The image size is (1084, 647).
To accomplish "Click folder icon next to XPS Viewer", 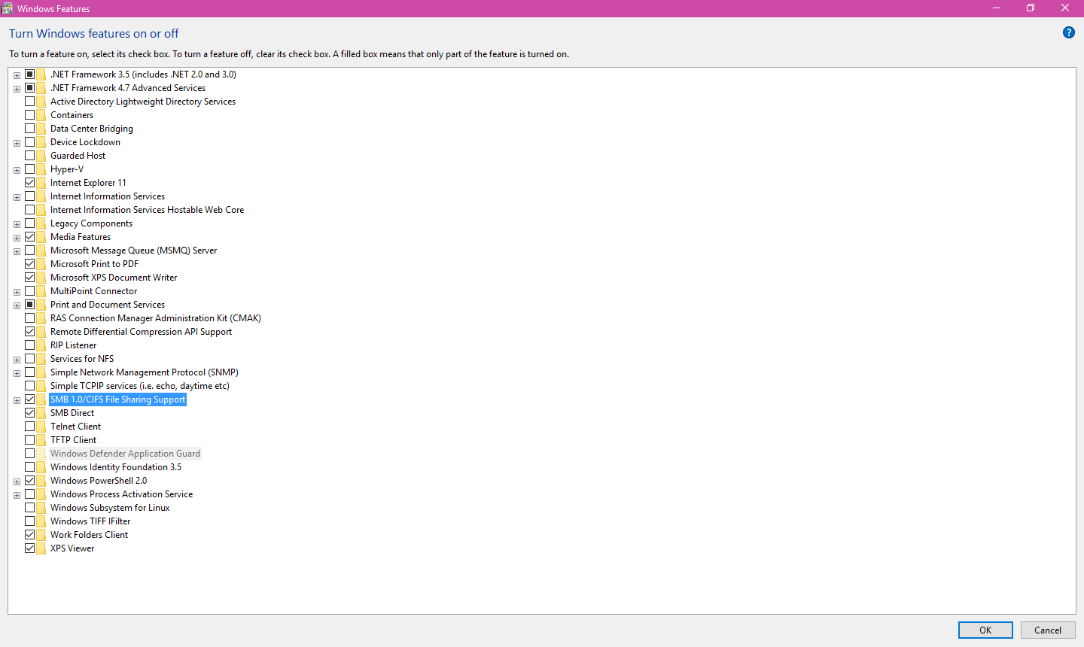I will point(41,548).
